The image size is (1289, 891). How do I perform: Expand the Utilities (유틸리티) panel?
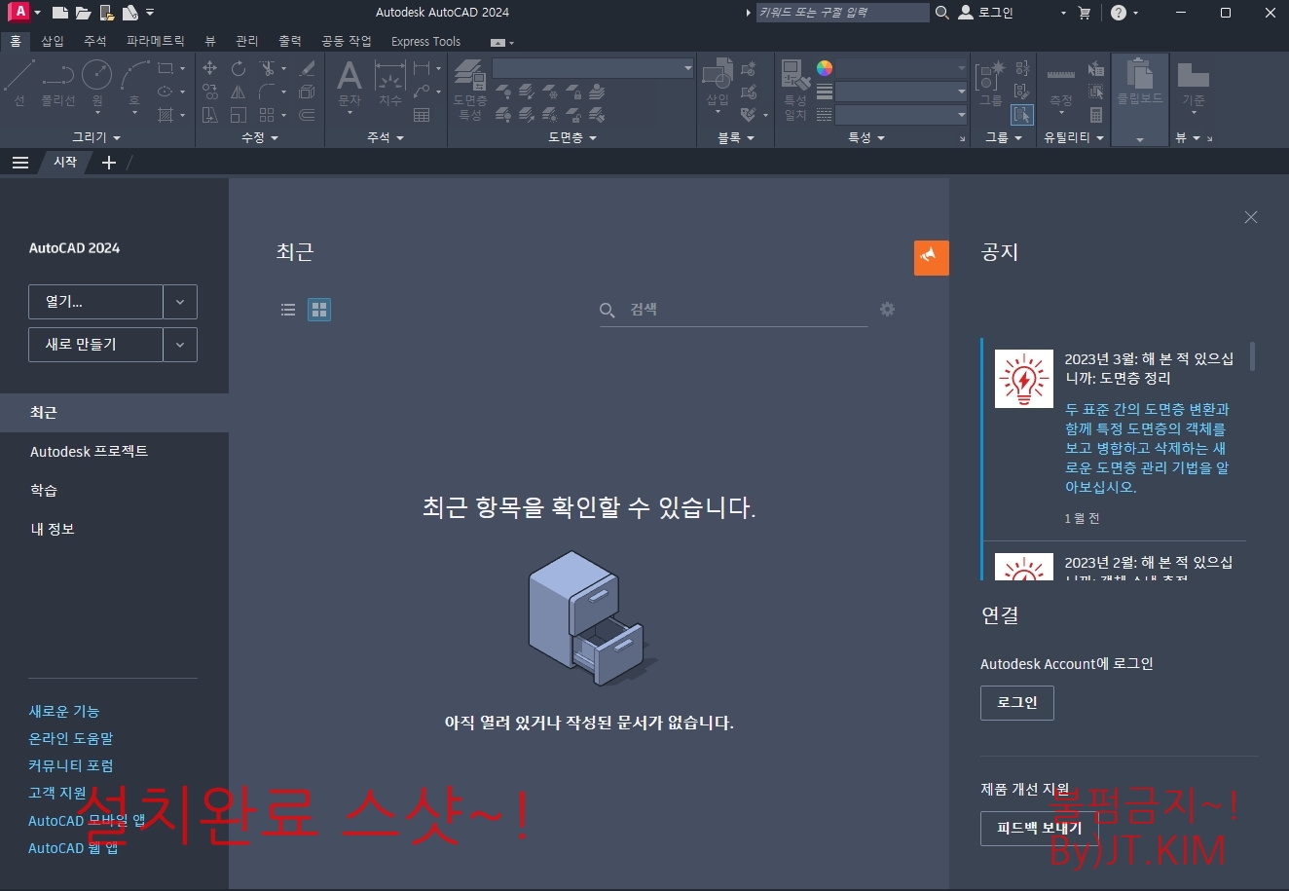coord(1074,137)
